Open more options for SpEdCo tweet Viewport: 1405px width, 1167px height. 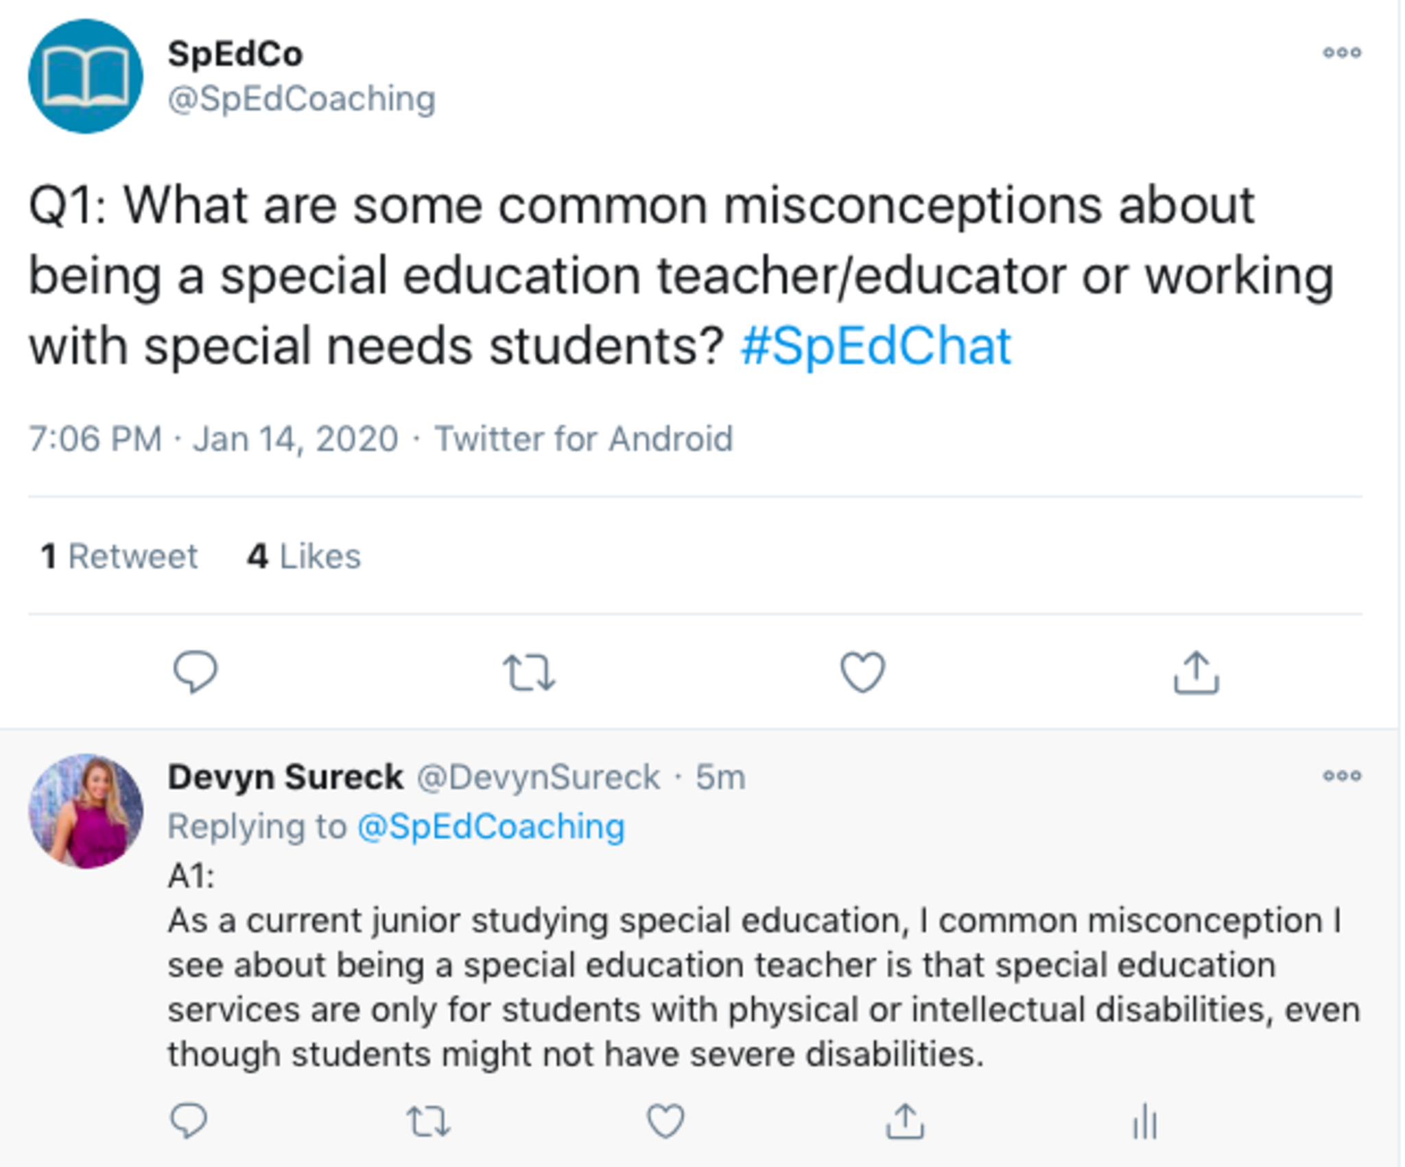(1341, 53)
